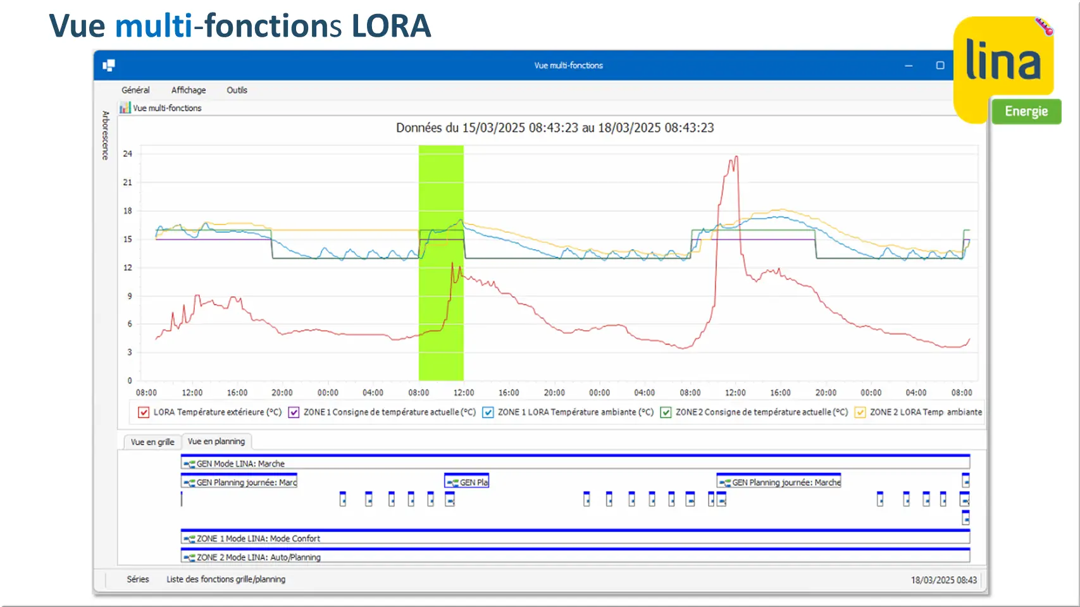This screenshot has height=607, width=1080.
Task: Select the GEN Mode LINA: Marche planning bar
Action: point(575,462)
